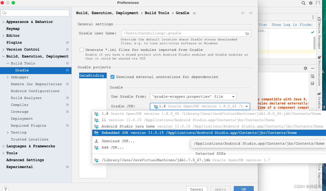Expand the Debugger settings node
The height and width of the screenshot is (191, 326).
(x=8, y=77)
